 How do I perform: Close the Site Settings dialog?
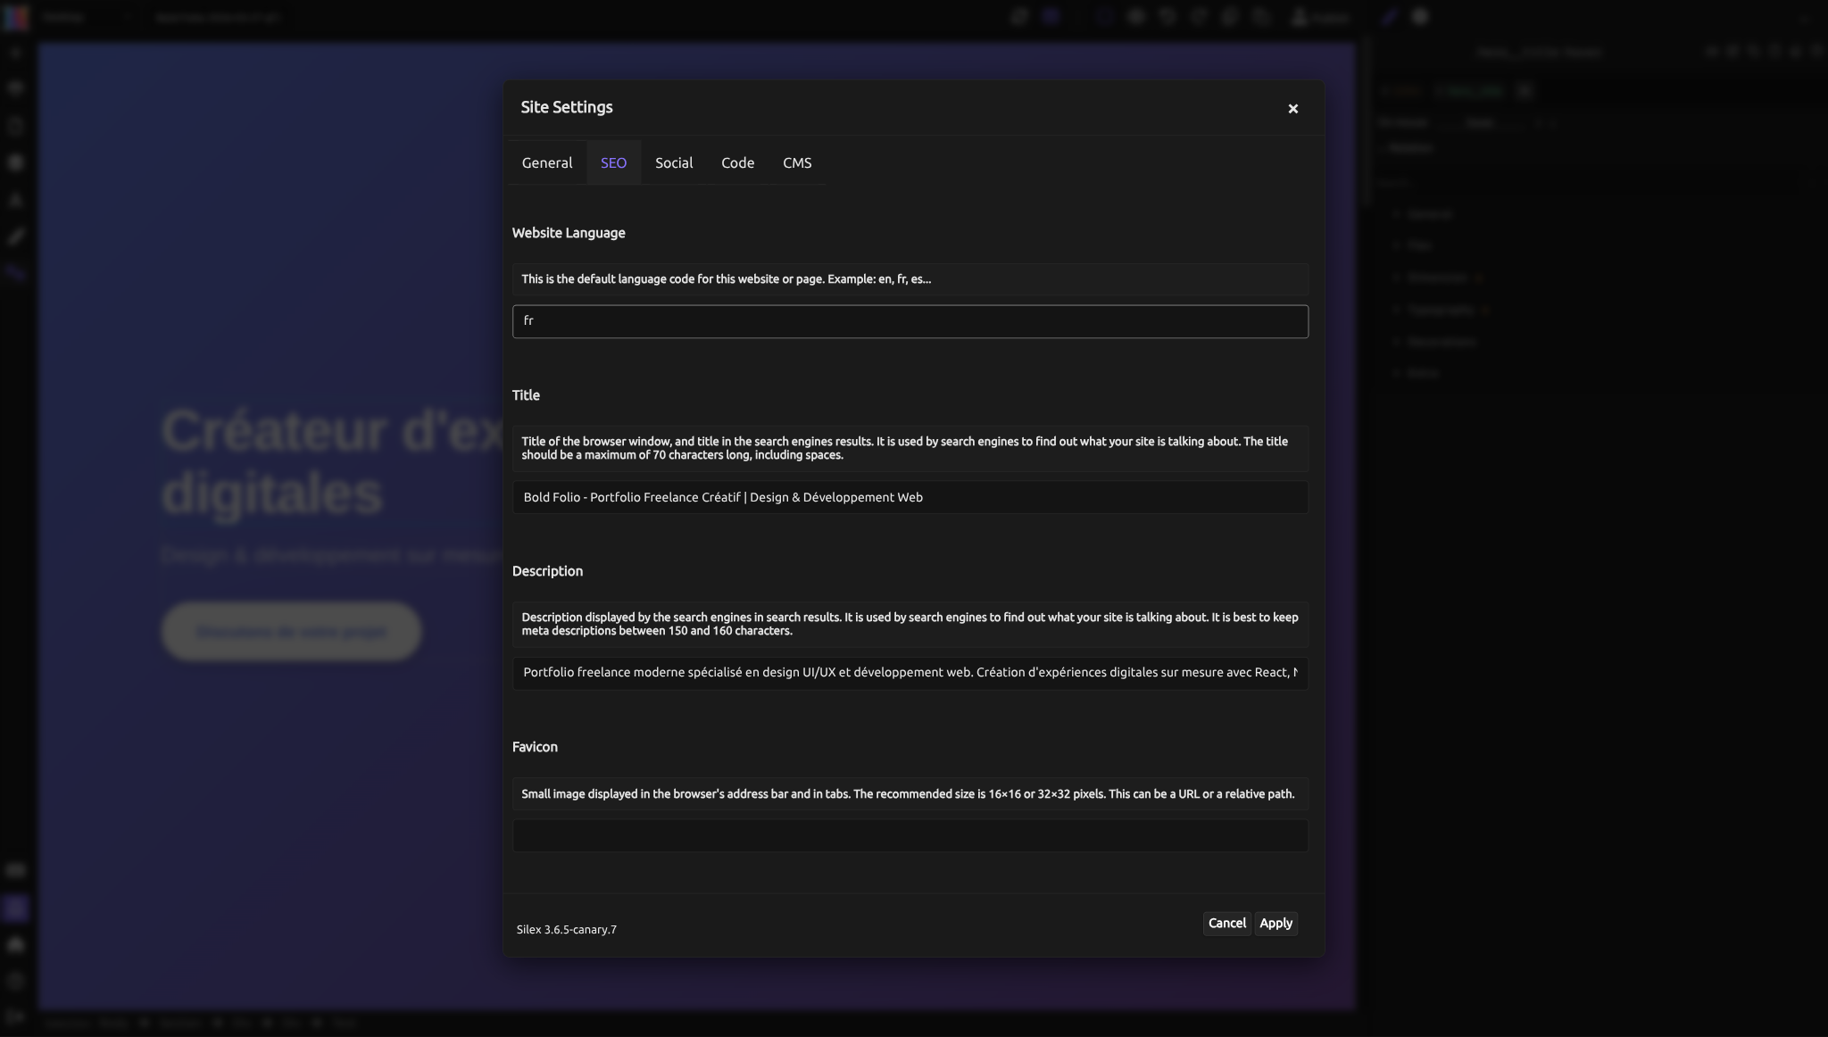coord(1292,108)
